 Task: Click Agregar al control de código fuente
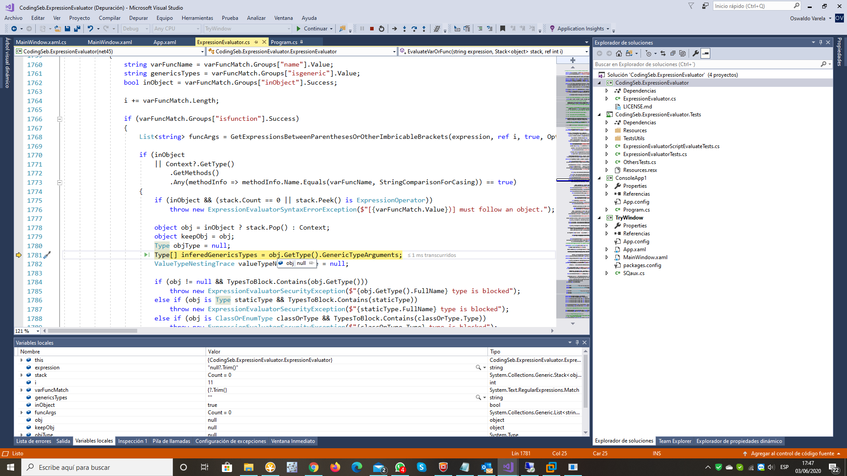(793, 453)
